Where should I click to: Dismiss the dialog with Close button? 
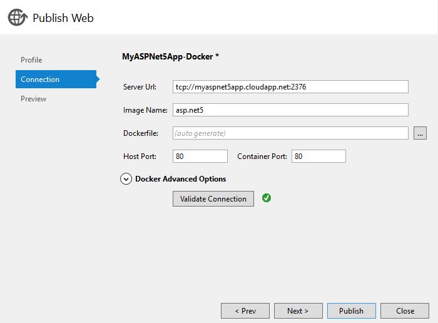coord(405,311)
